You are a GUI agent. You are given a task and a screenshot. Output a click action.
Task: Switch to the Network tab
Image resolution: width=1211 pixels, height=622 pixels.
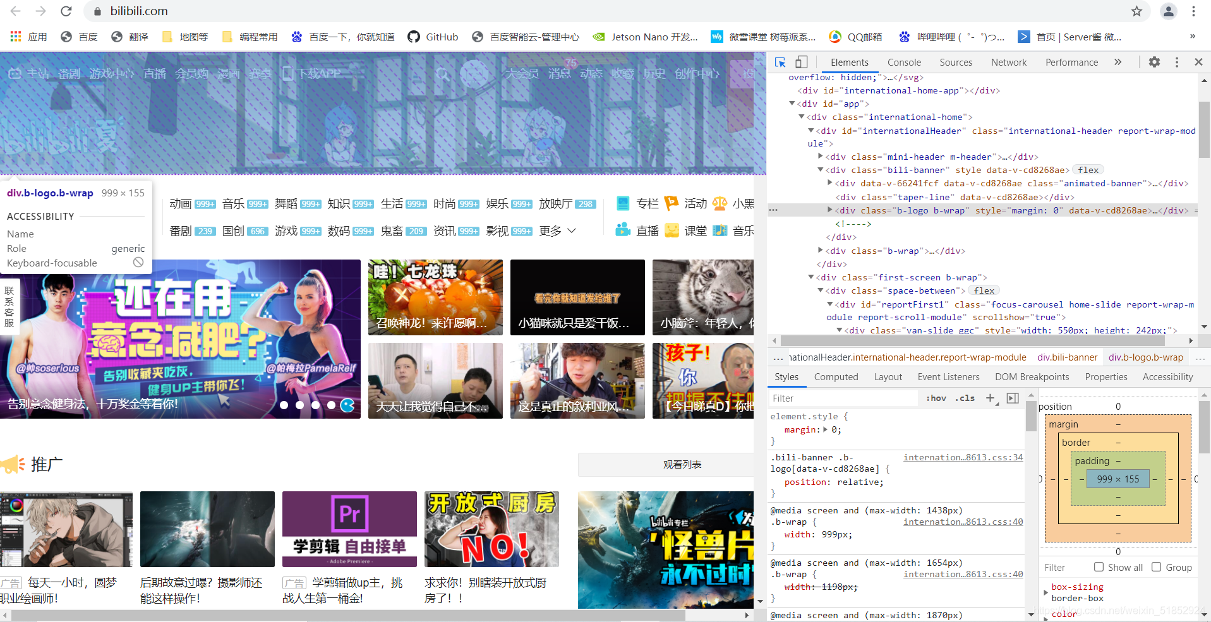(x=1009, y=62)
